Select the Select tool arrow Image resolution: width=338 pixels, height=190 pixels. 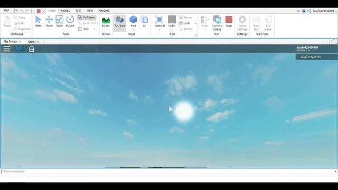39,21
